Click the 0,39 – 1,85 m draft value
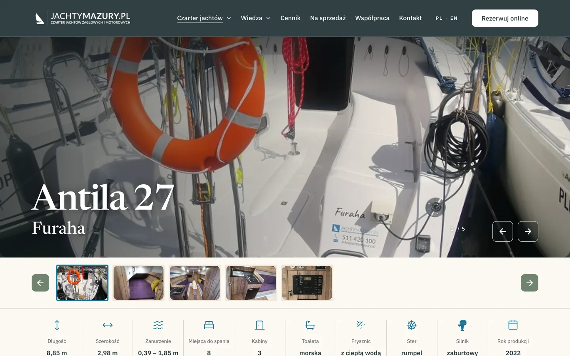The image size is (570, 356). 158,353
